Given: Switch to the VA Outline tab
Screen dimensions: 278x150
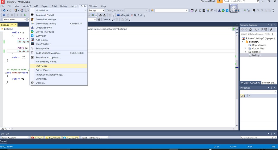Looking at the screenshot, I should click(x=255, y=83).
